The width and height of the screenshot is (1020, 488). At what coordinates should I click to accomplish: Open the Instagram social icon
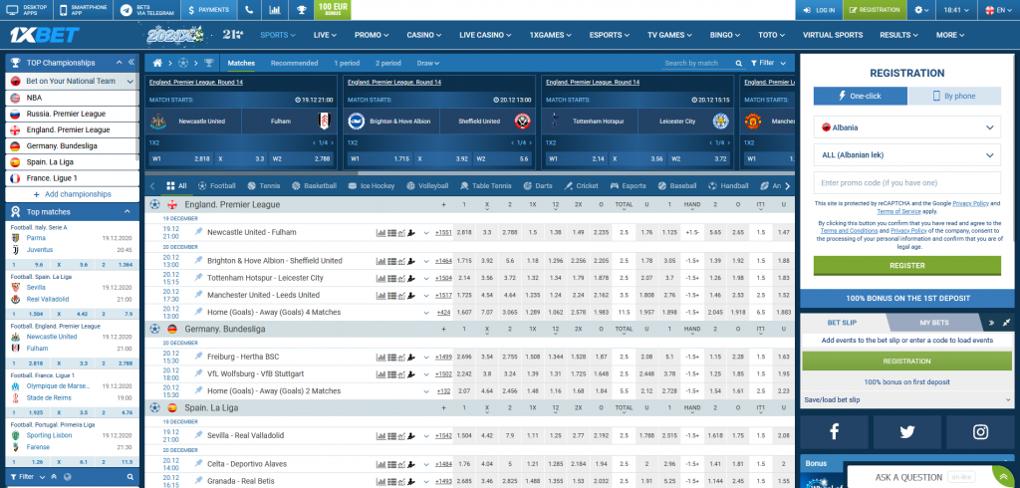[x=980, y=431]
